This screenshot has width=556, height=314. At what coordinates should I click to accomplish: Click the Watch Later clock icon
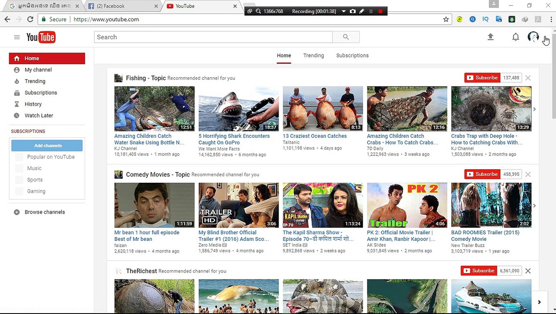17,116
